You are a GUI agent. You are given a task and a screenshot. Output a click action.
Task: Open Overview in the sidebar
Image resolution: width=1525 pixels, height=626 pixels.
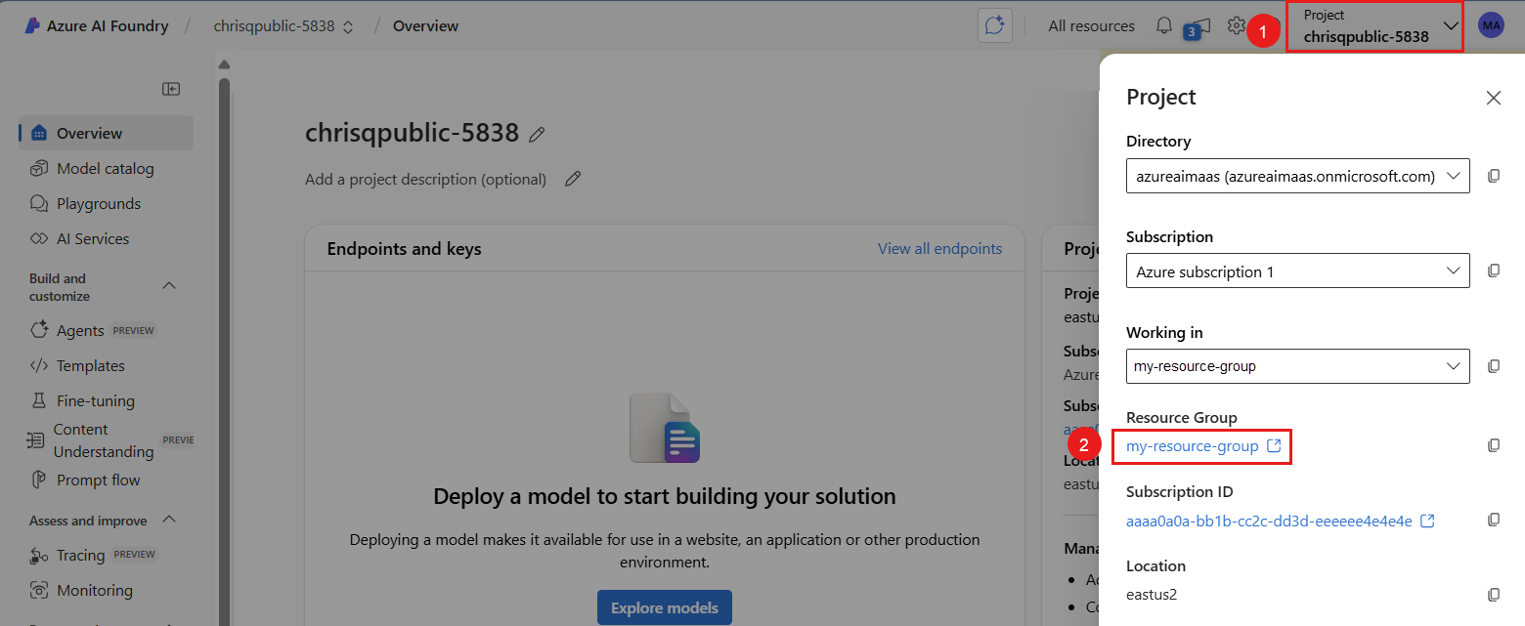(106, 133)
